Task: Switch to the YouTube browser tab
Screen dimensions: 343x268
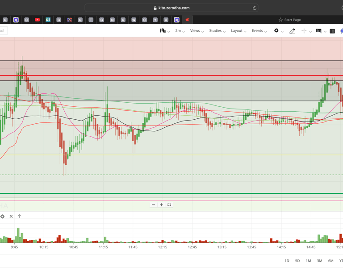Action: pos(37,20)
